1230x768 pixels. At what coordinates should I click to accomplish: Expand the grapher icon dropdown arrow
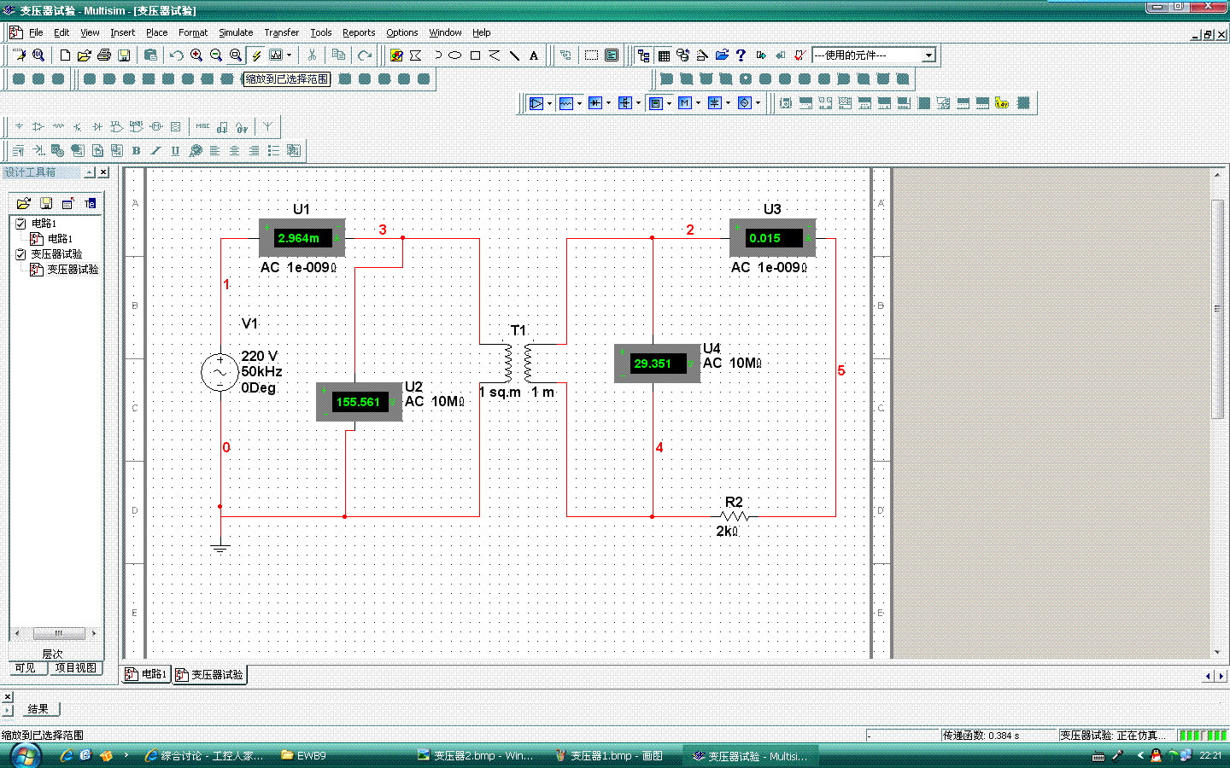tap(289, 55)
